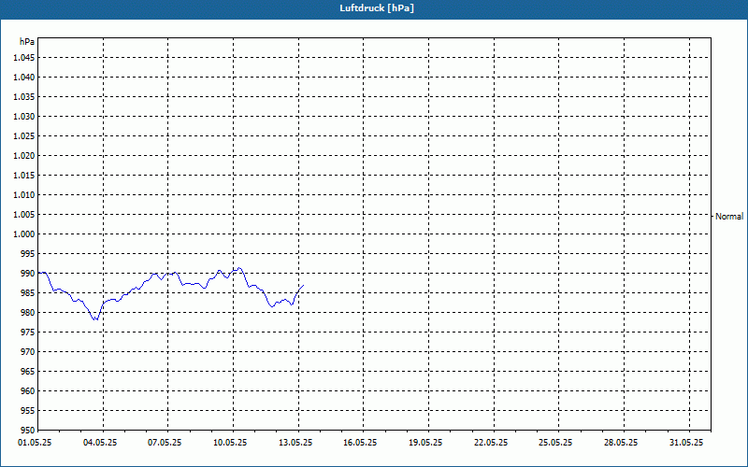Image resolution: width=748 pixels, height=467 pixels.
Task: Click the Luftdruck [hPa] chart title
Action: tap(377, 8)
